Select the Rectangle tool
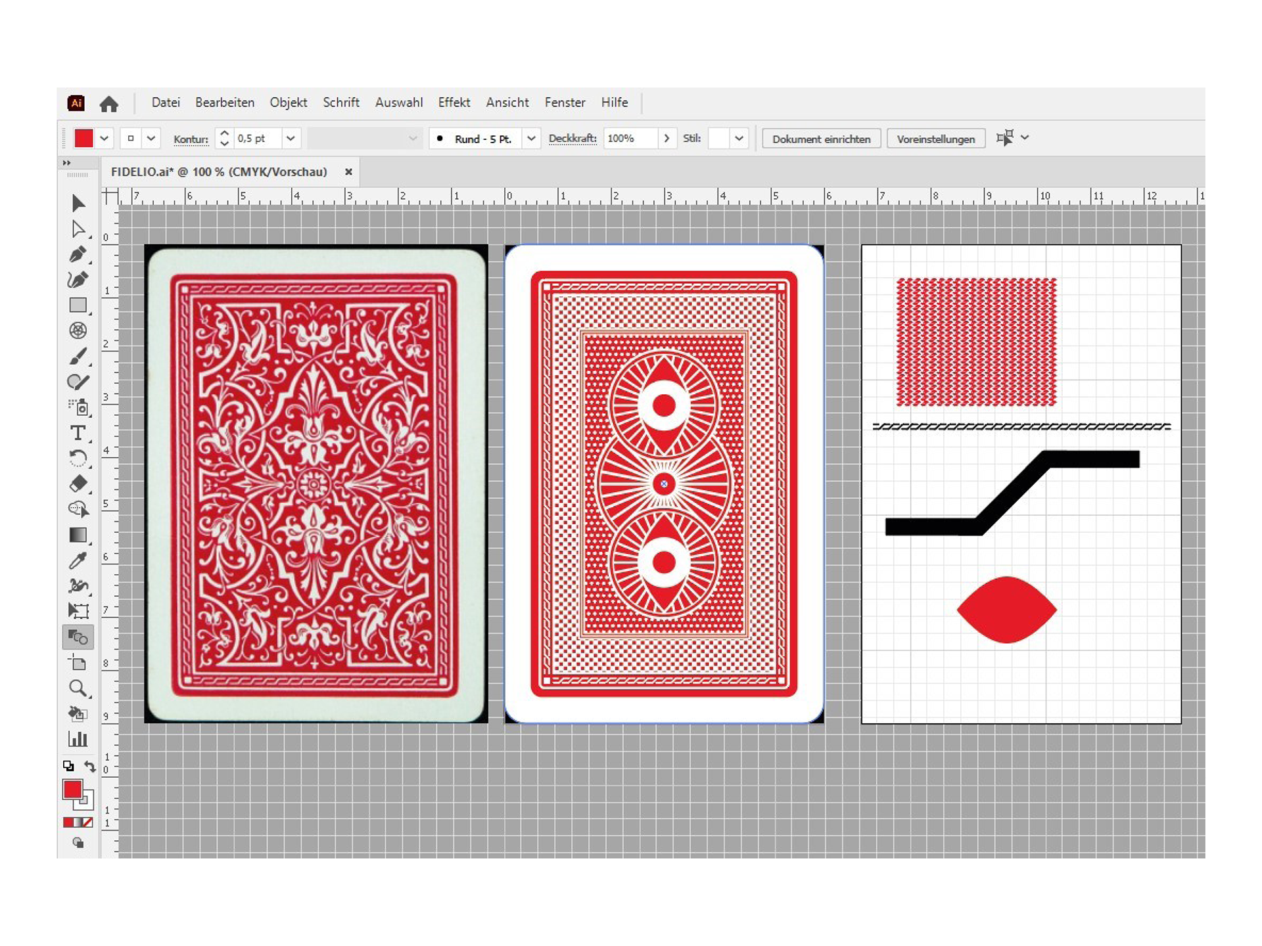Viewport: 1262px width, 946px height. (78, 305)
